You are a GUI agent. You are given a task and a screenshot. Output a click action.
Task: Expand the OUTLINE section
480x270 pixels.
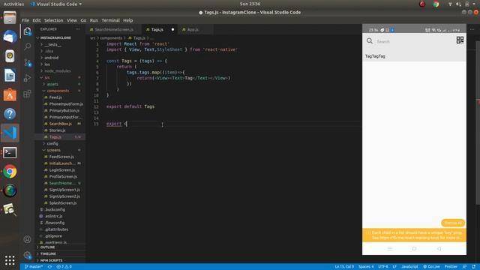(x=47, y=247)
